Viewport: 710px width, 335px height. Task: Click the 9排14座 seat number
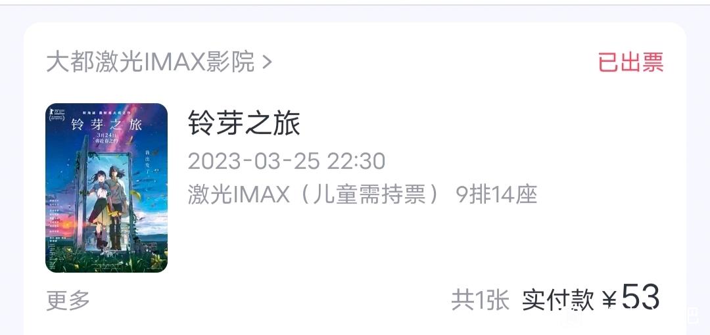pyautogui.click(x=496, y=195)
